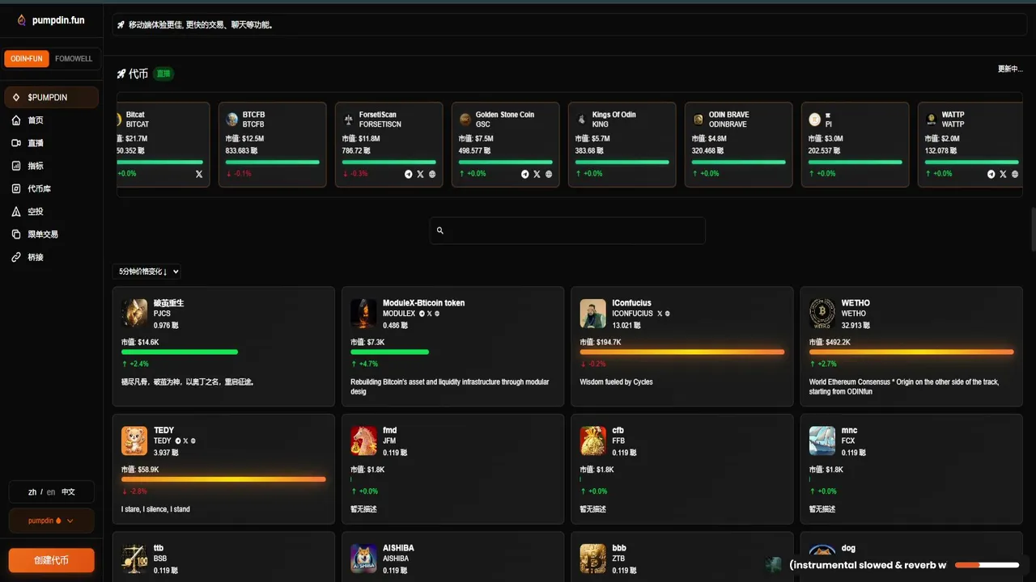The height and width of the screenshot is (582, 1036).
Task: Open WATTP card's X icon
Action: click(1003, 174)
